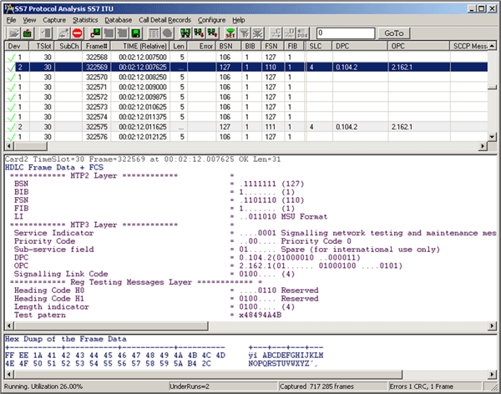Open the Database menu

tap(119, 20)
